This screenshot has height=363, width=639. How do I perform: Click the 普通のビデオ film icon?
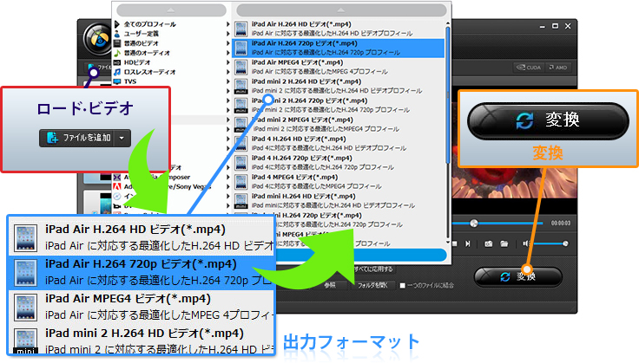pos(117,43)
